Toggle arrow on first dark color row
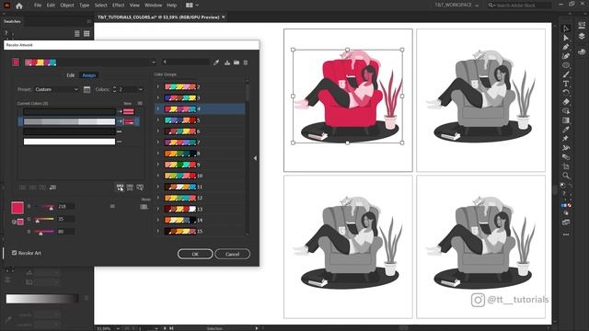Image resolution: width=589 pixels, height=331 pixels. tap(120, 111)
